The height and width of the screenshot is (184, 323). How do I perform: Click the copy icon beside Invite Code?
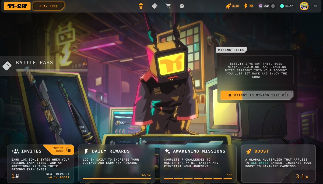(x=68, y=150)
